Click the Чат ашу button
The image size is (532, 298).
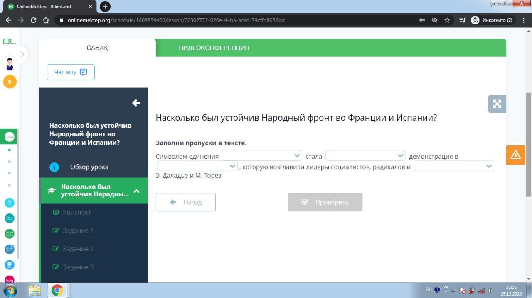point(71,72)
